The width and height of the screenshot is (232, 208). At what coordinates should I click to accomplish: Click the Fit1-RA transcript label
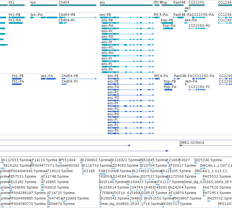(15, 20)
